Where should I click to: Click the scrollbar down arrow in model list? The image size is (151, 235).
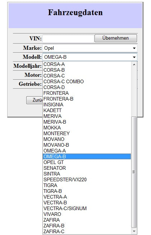pos(134,231)
